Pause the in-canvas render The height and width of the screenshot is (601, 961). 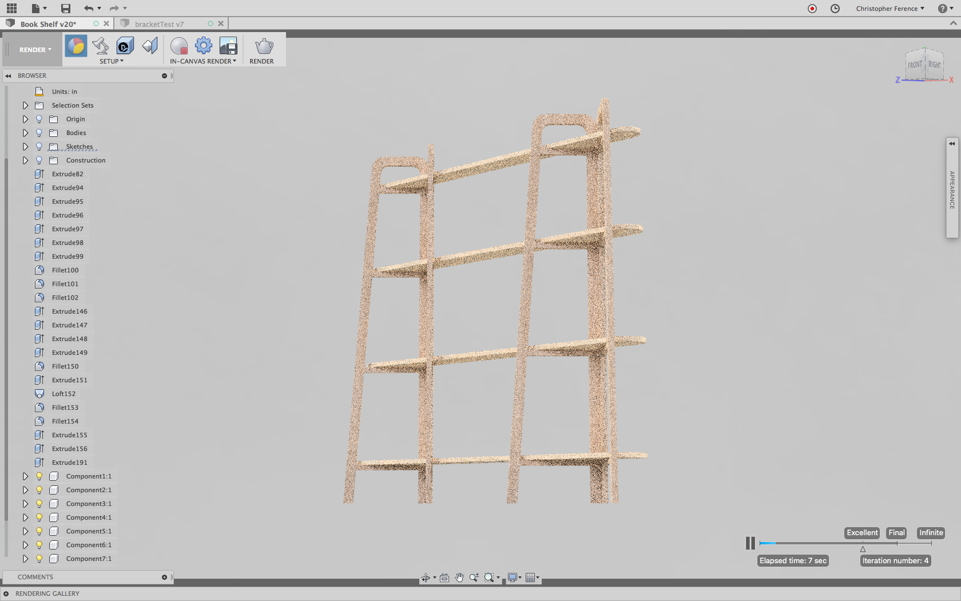(750, 543)
